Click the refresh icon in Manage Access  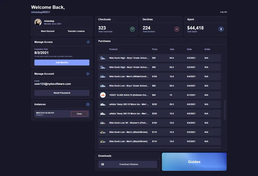click(x=88, y=42)
